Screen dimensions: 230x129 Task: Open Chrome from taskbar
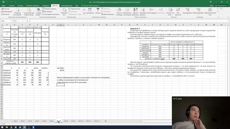click(x=11, y=127)
